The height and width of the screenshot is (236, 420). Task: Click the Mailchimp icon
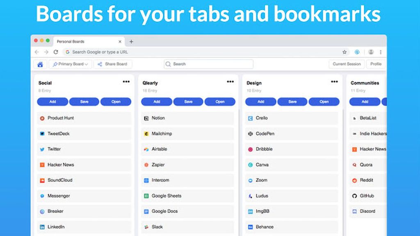click(x=146, y=134)
